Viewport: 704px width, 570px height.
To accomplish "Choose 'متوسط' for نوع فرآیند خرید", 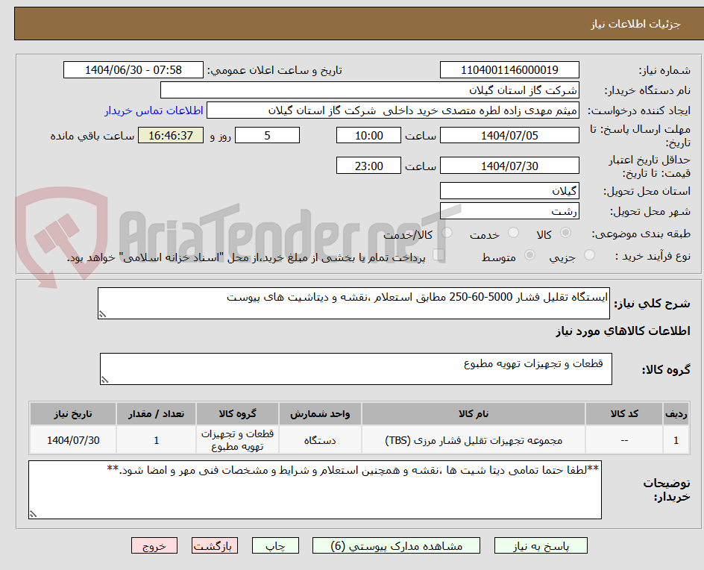I will coord(530,254).
